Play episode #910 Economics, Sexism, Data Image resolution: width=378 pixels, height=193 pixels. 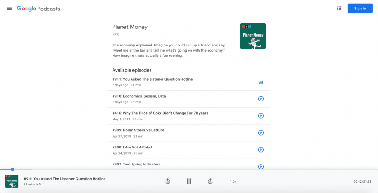(261, 99)
